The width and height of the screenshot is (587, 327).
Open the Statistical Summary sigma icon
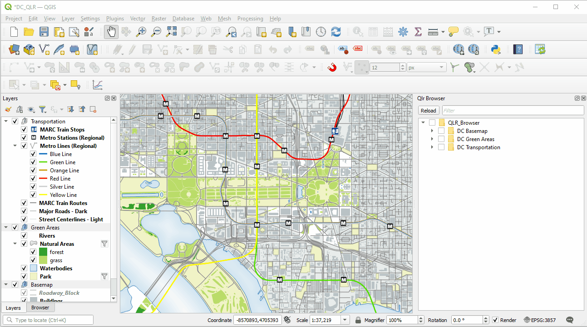418,32
